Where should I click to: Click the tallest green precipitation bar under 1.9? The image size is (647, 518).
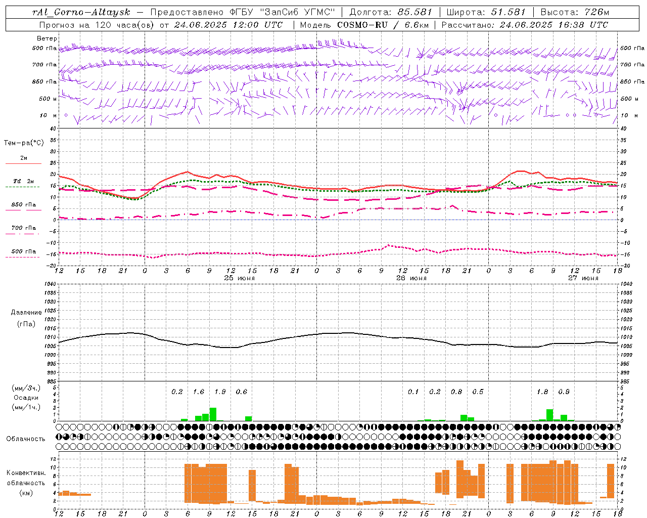(x=213, y=414)
